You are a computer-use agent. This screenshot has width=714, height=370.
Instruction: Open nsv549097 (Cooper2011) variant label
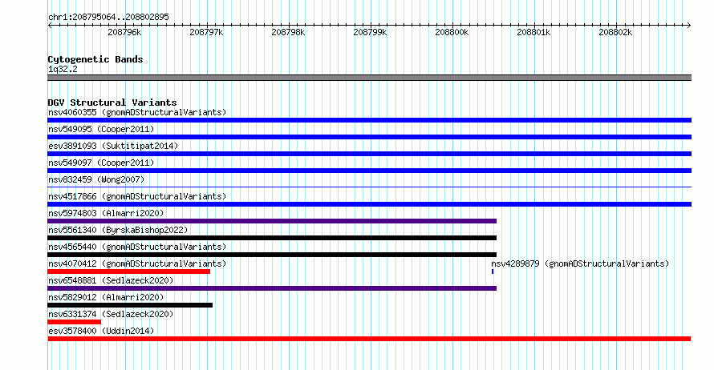click(x=101, y=163)
